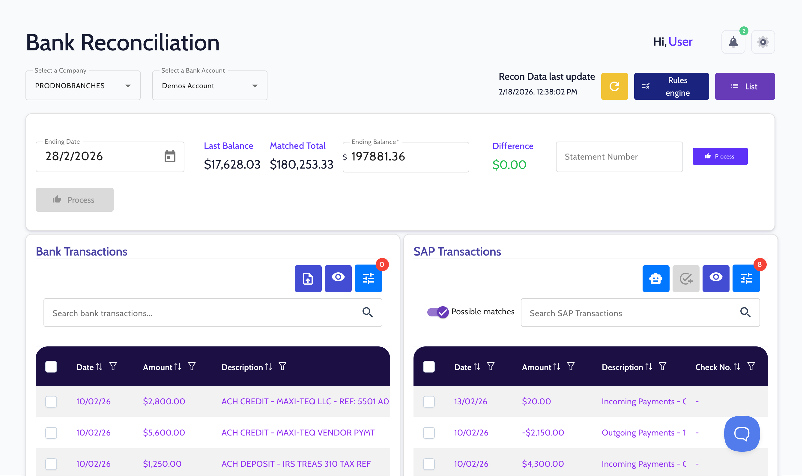Viewport: 803px width, 476px height.
Task: Click the notifications bell icon
Action: (x=734, y=42)
